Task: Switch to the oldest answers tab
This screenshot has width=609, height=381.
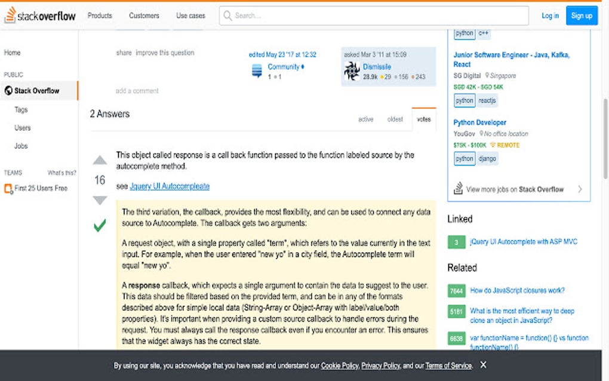Action: [x=395, y=119]
